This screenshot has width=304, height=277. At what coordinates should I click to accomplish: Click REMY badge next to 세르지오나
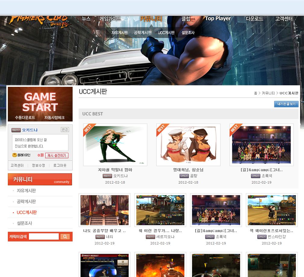[x=150, y=237]
